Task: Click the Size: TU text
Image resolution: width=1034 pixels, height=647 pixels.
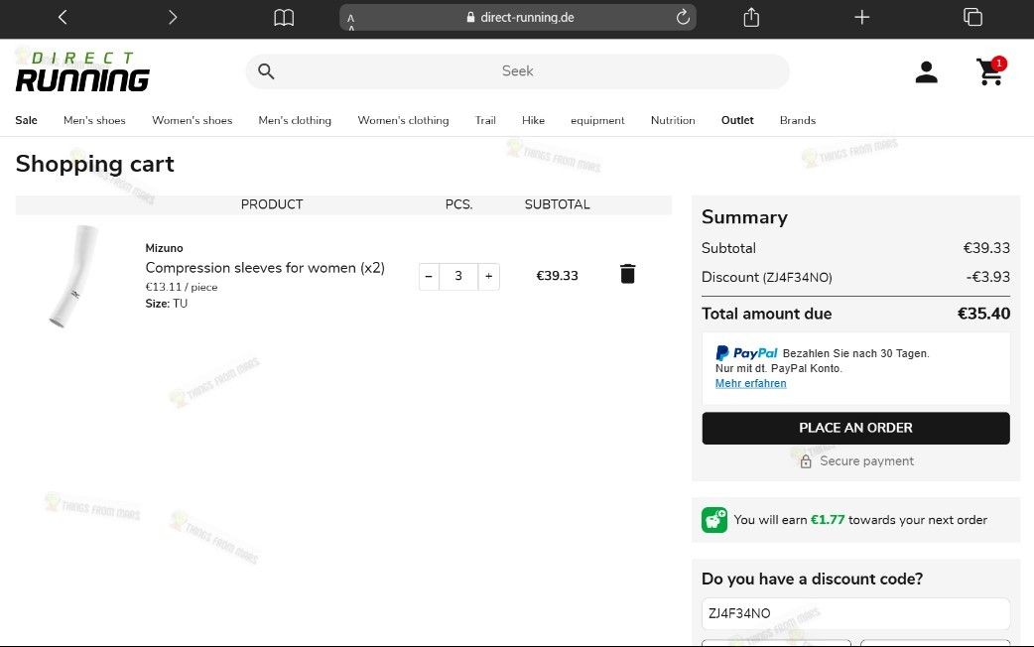Action: (x=166, y=304)
